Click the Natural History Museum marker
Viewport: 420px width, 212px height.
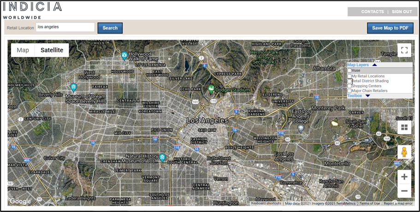pos(162,158)
